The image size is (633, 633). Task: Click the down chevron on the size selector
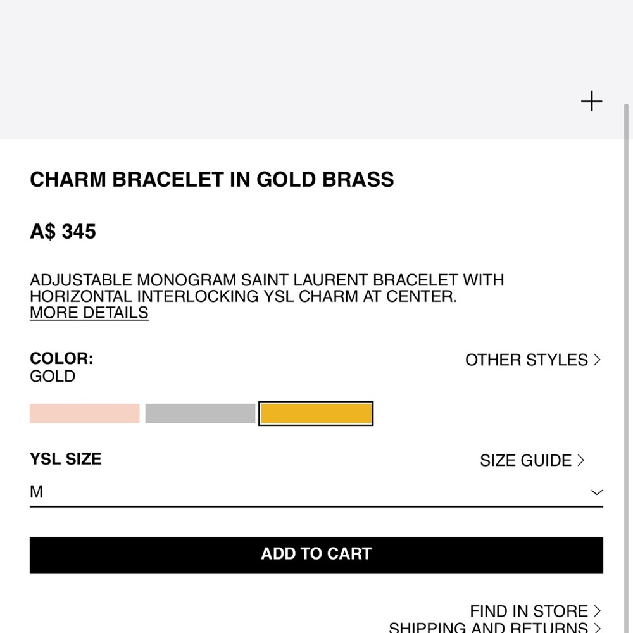pos(596,492)
